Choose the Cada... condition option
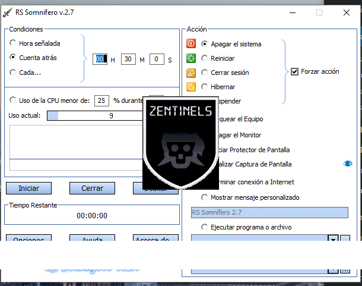362x286 pixels. pos(12,73)
